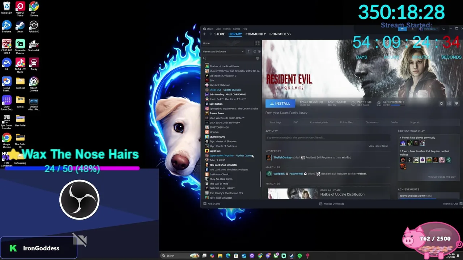Screen dimensions: 463x260
Task: Open the PokeMMO desktop icon
Action: (x=34, y=27)
